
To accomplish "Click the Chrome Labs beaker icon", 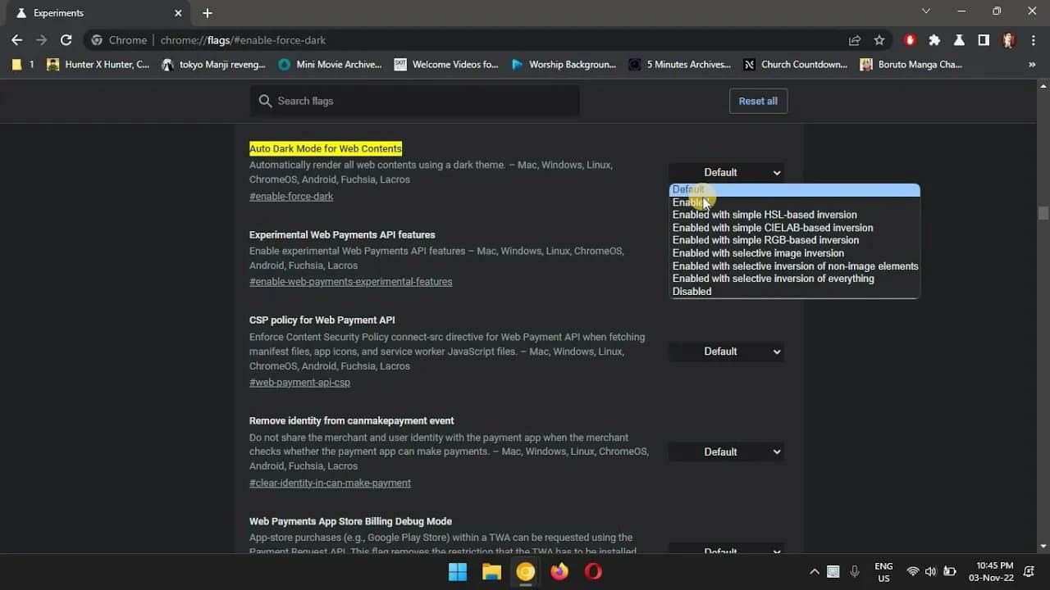I will pyautogui.click(x=959, y=39).
